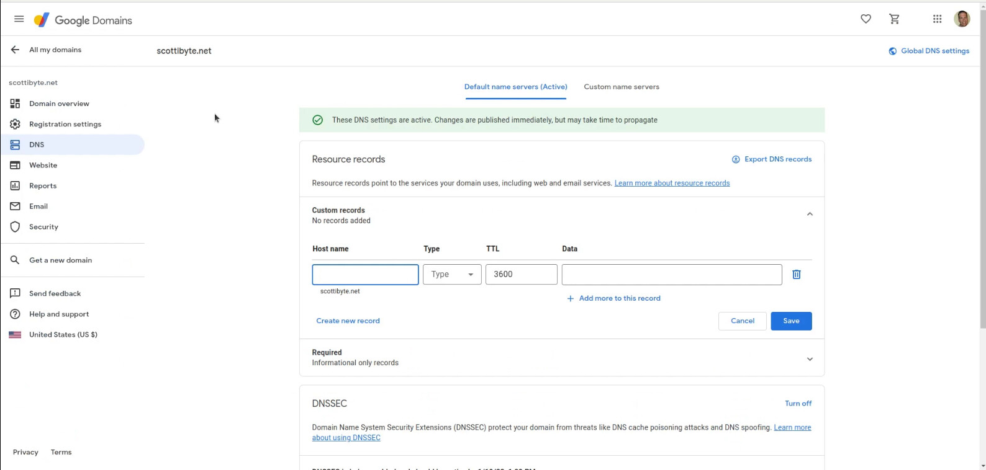The width and height of the screenshot is (986, 470).
Task: Click the Send feedback icon
Action: click(15, 293)
